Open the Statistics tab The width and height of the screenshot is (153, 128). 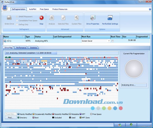tap(33, 48)
